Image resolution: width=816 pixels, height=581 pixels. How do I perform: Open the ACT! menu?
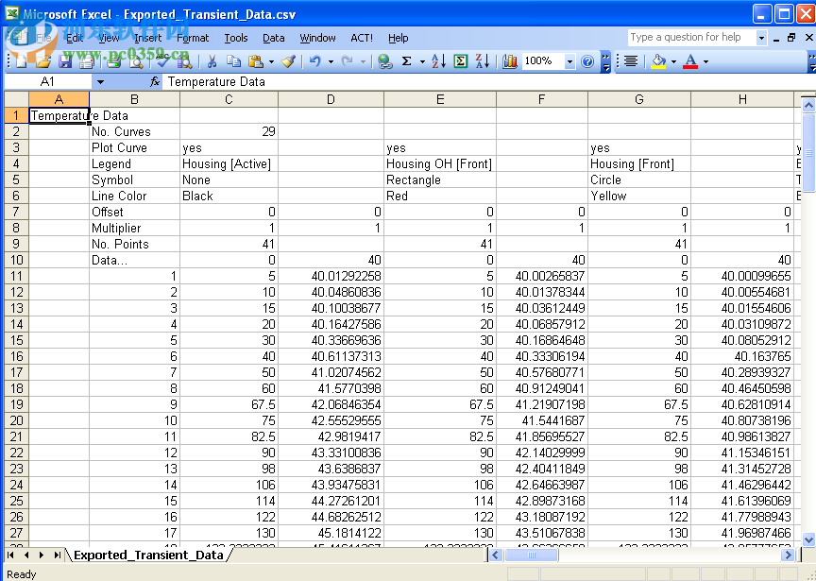362,38
